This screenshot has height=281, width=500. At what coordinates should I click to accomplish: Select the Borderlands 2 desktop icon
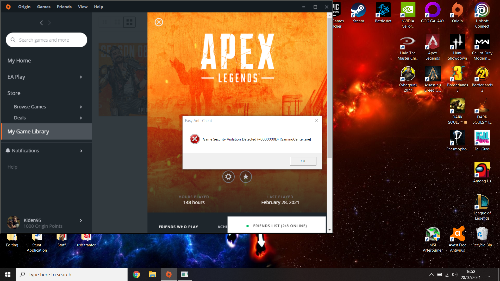pyautogui.click(x=482, y=79)
